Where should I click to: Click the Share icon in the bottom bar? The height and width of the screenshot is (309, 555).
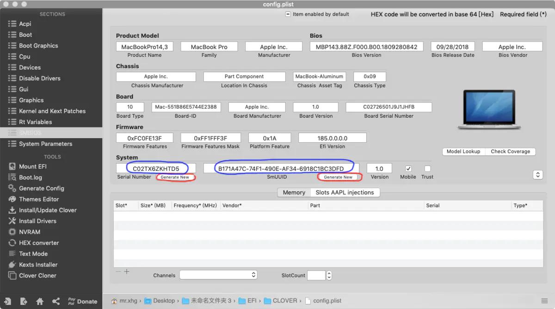coord(56,301)
